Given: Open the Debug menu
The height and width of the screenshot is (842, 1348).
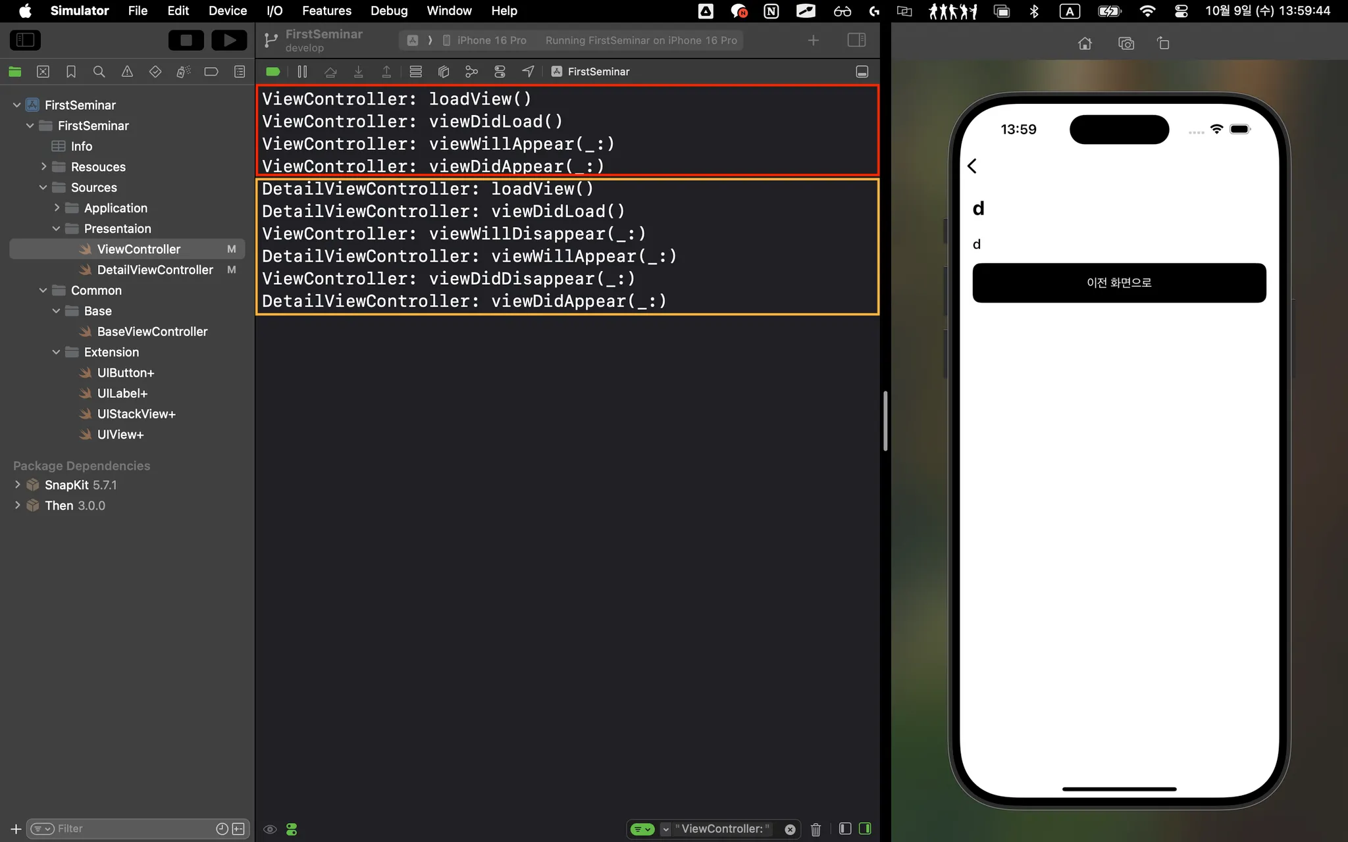Looking at the screenshot, I should click(x=388, y=11).
